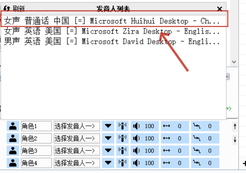Click speed arrows icon for 角色4
246x173 pixels.
[166, 163]
